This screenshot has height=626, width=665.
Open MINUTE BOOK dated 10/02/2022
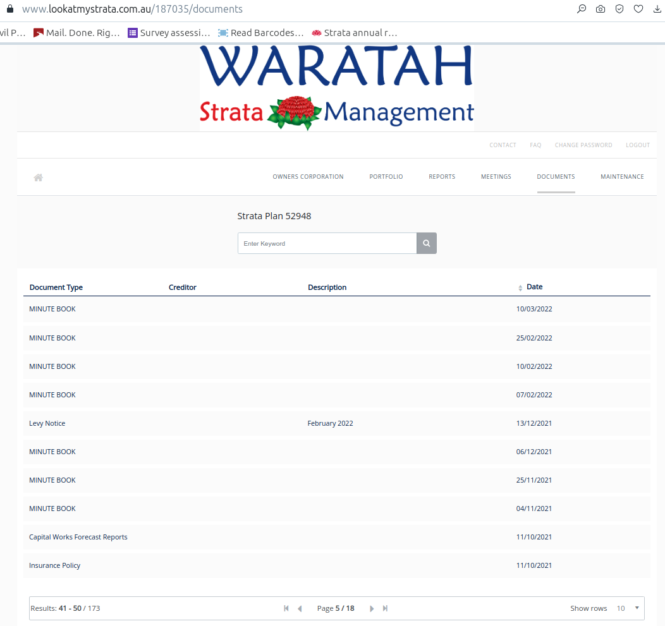pyautogui.click(x=337, y=366)
